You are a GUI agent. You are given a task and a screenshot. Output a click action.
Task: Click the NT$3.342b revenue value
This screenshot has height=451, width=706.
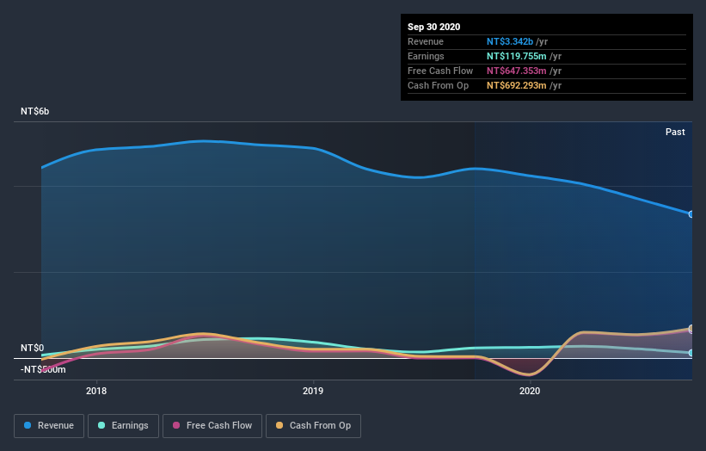coord(510,41)
